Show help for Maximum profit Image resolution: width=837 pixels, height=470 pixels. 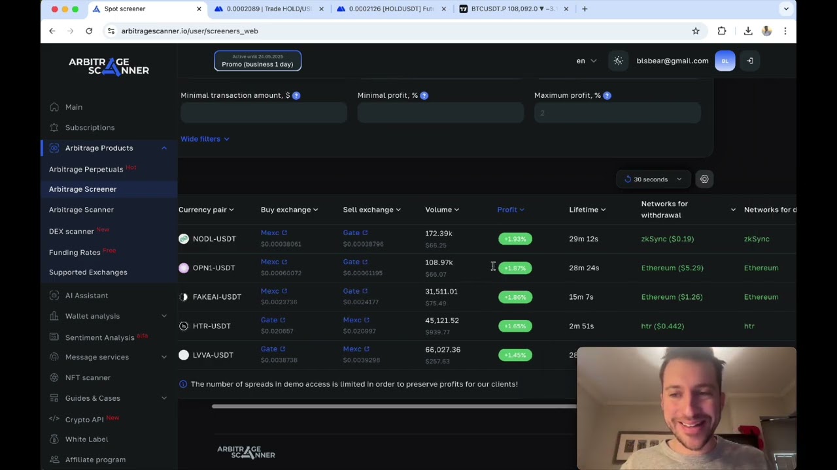607,96
